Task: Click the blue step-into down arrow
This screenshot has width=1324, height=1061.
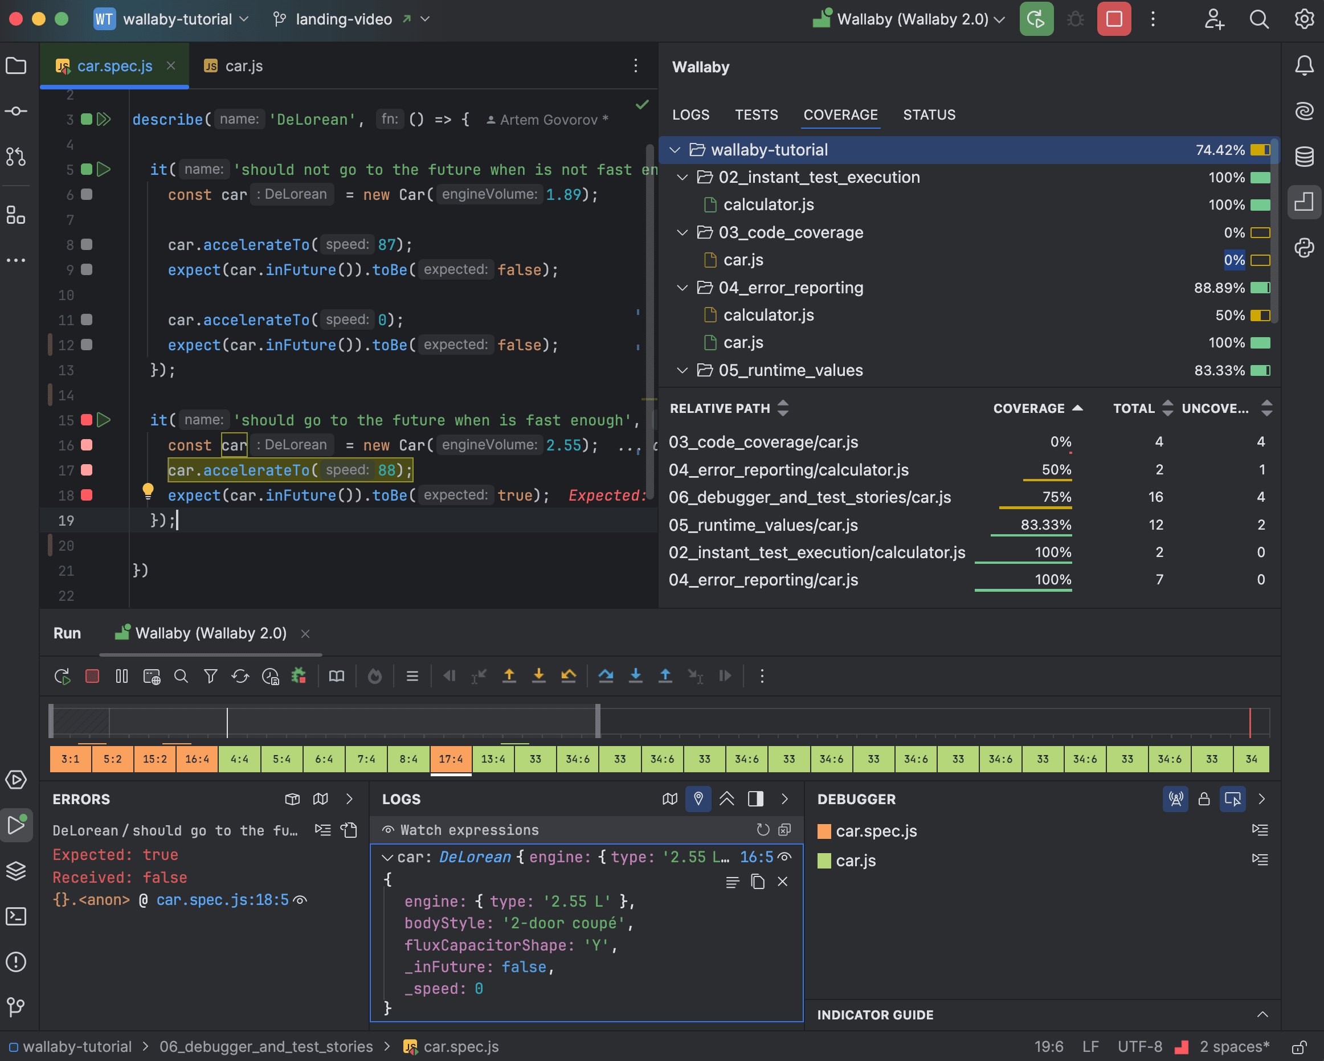Action: [x=636, y=676]
